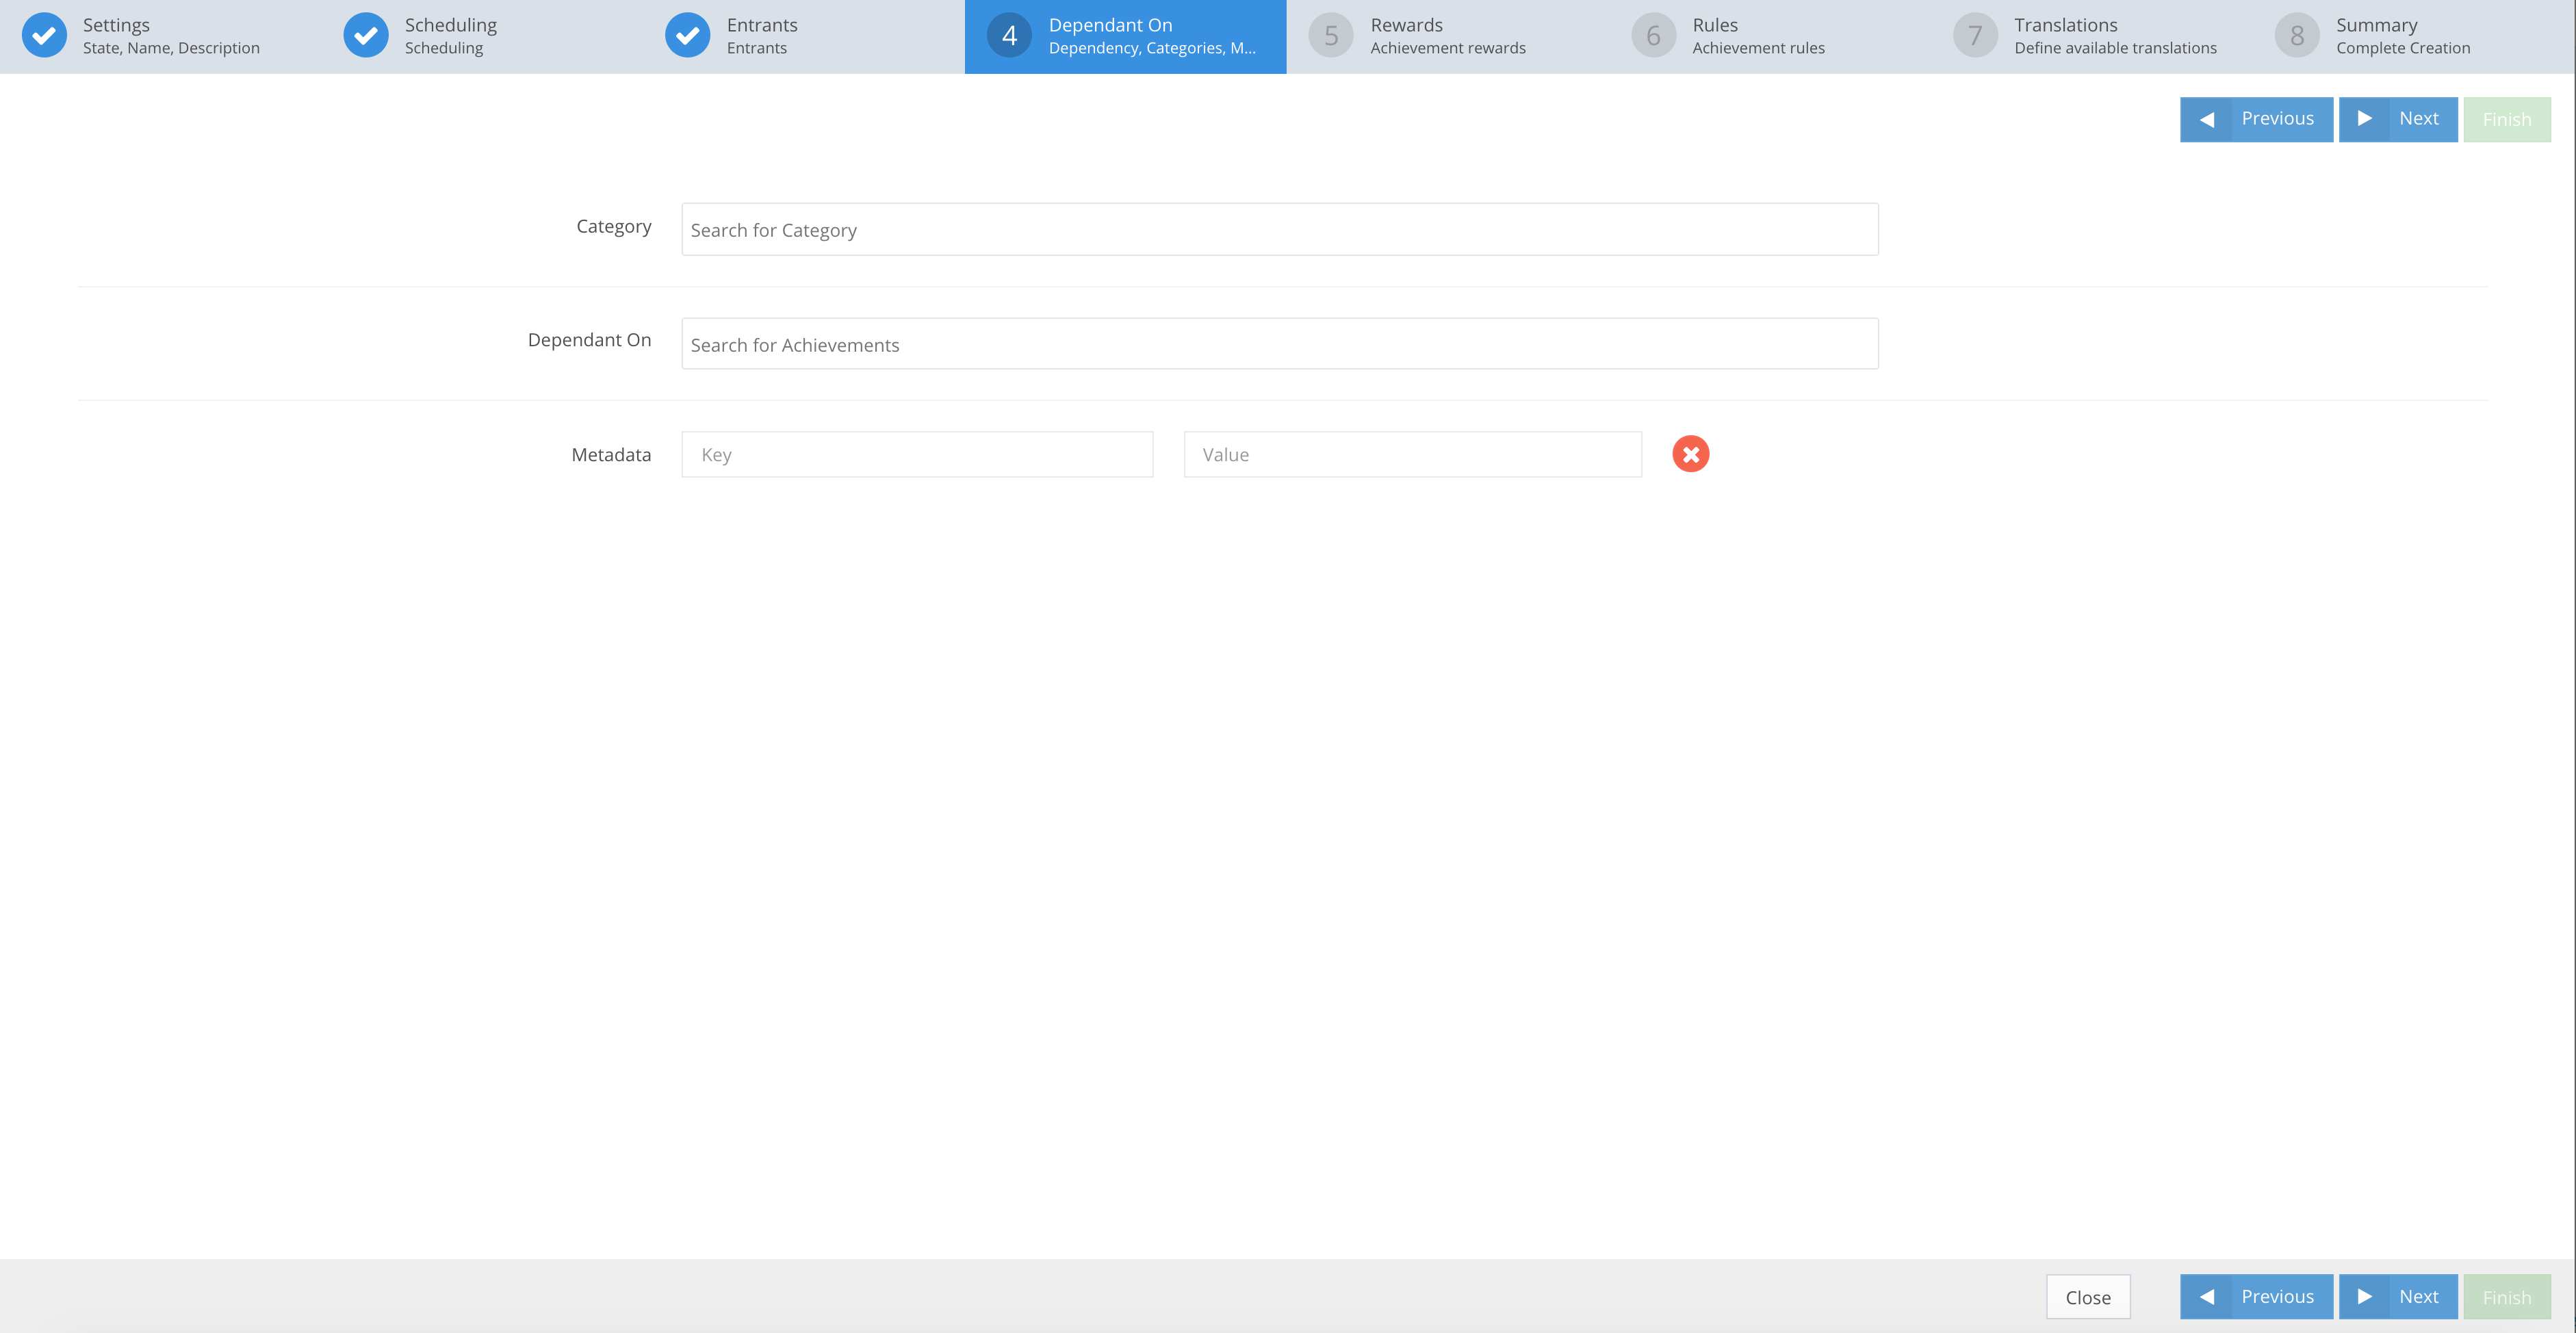Click the red remove metadata row icon
This screenshot has width=2576, height=1333.
point(1690,454)
